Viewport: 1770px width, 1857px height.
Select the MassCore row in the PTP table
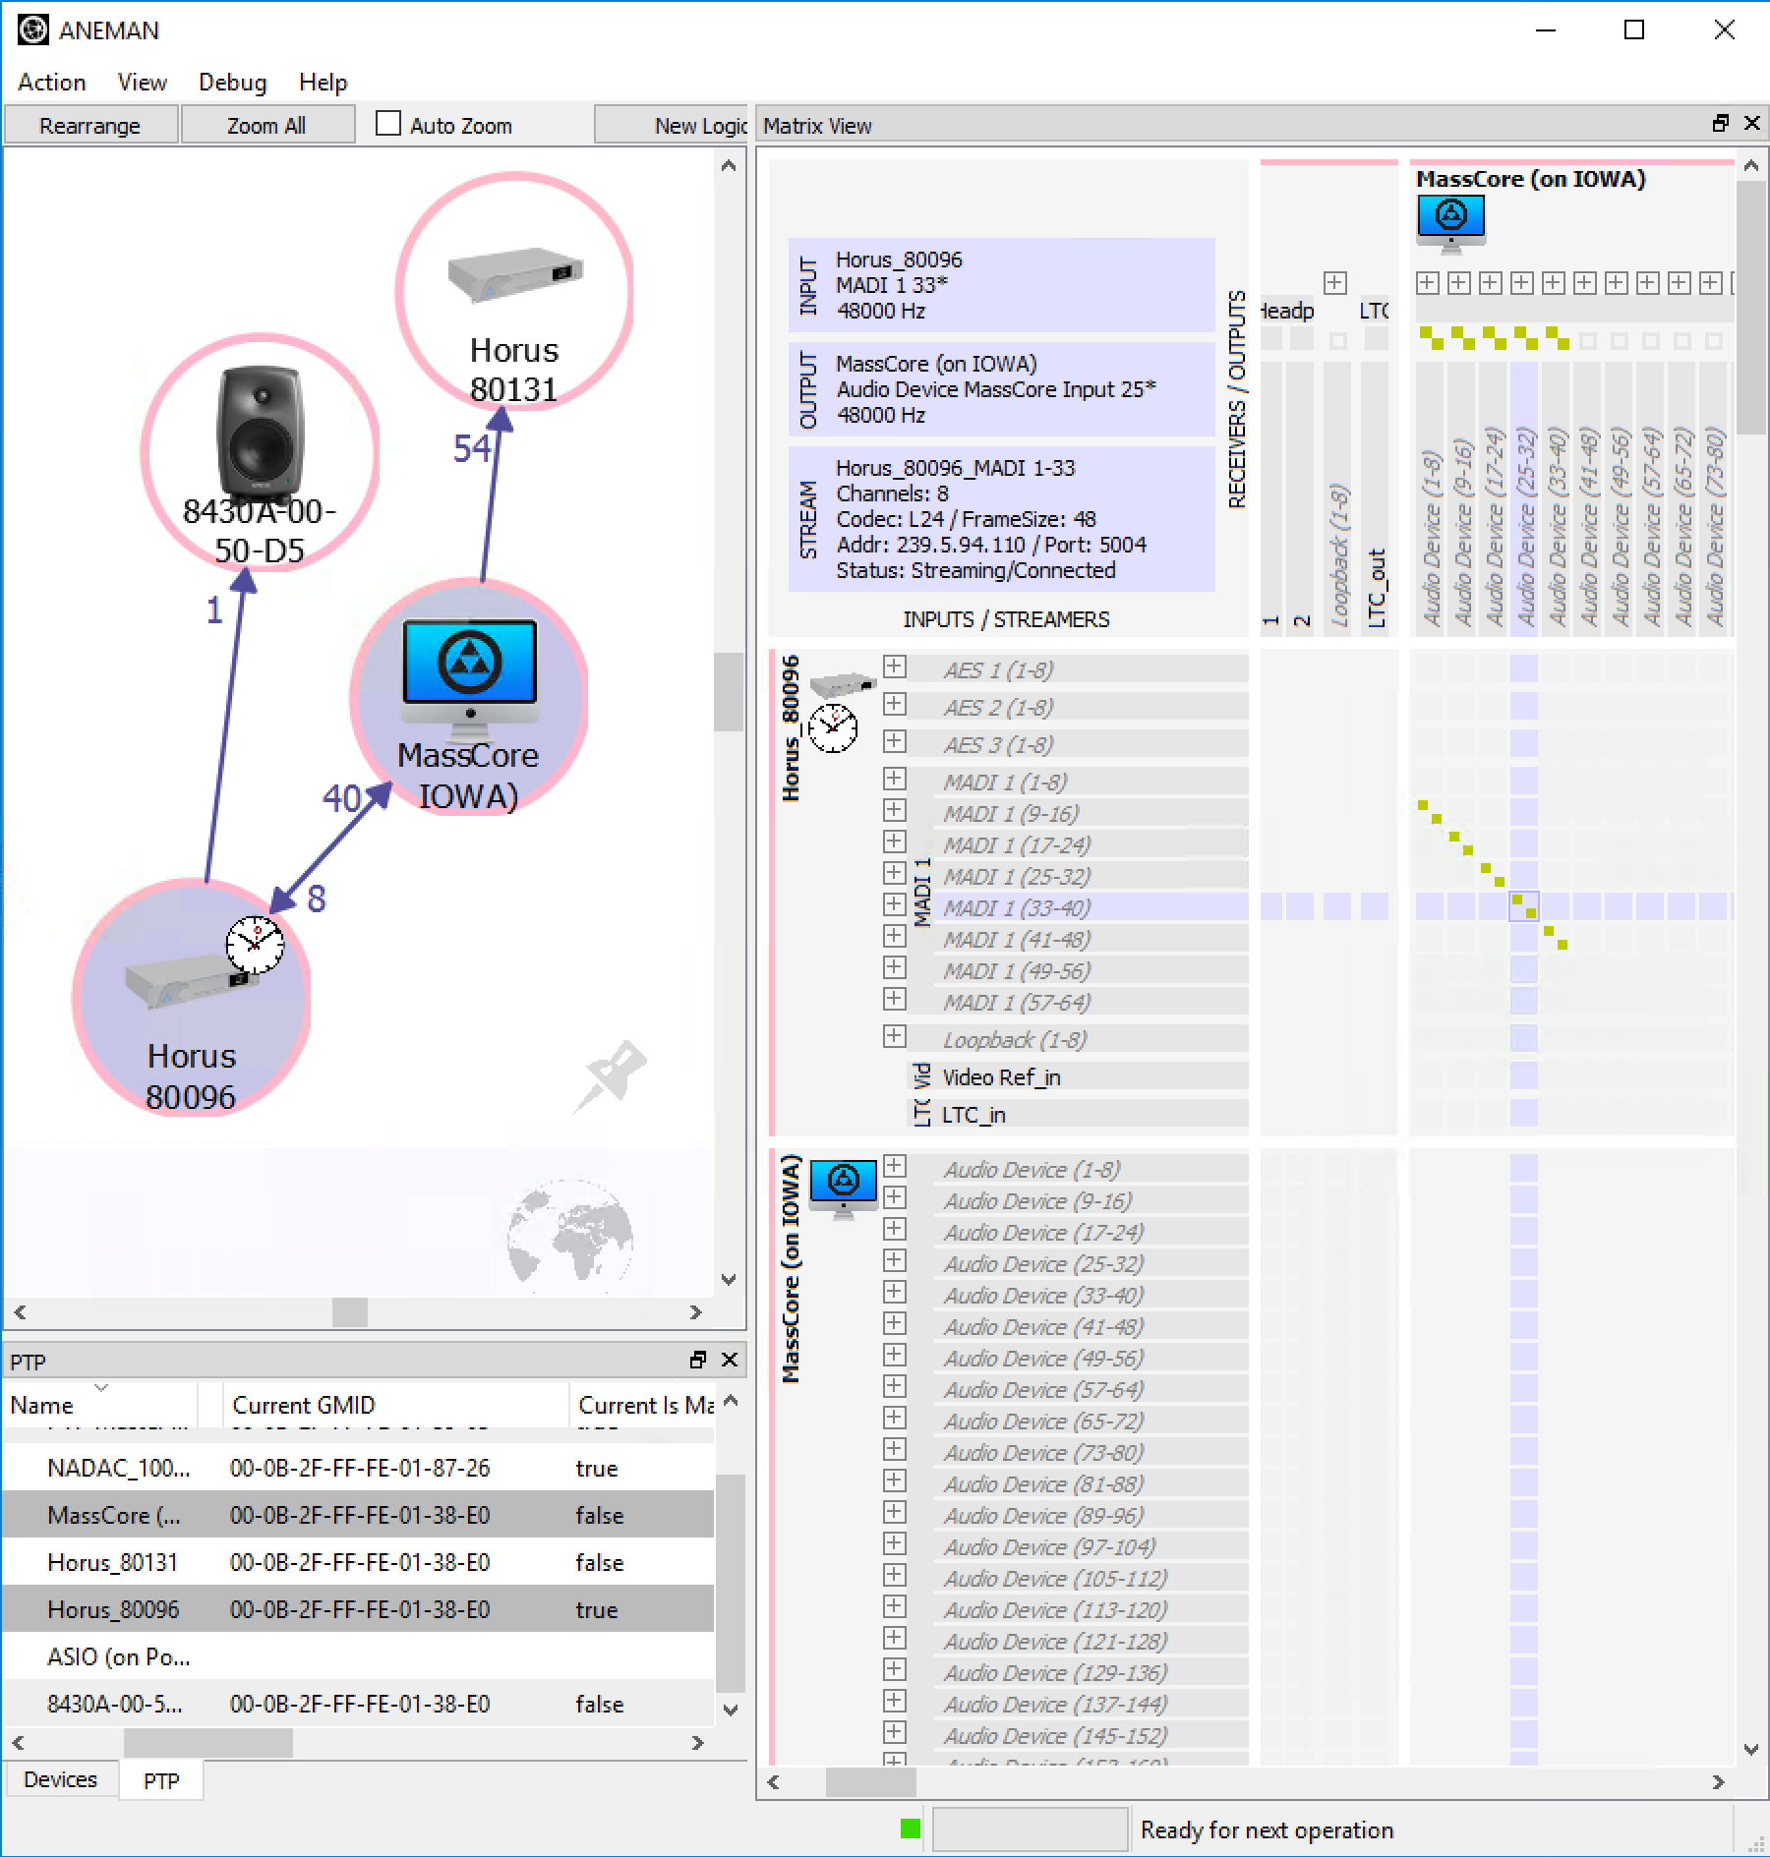358,1515
